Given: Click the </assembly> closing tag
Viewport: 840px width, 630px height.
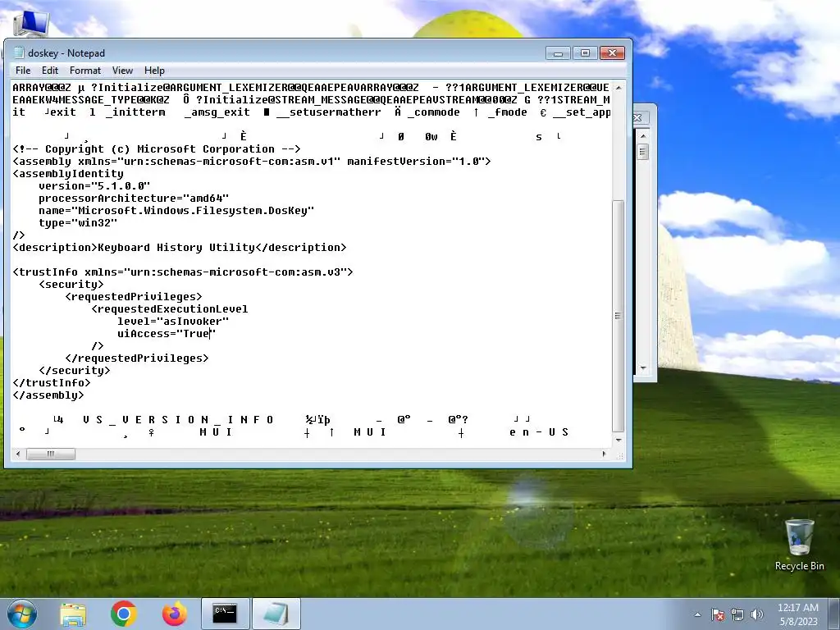Looking at the screenshot, I should [48, 395].
